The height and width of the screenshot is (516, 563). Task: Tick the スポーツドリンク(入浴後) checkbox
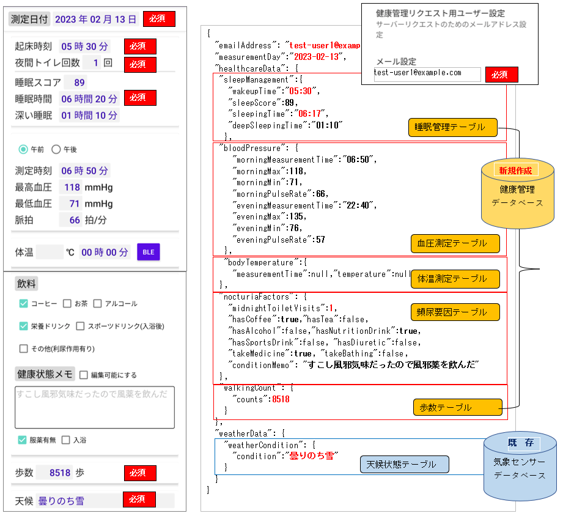81,326
